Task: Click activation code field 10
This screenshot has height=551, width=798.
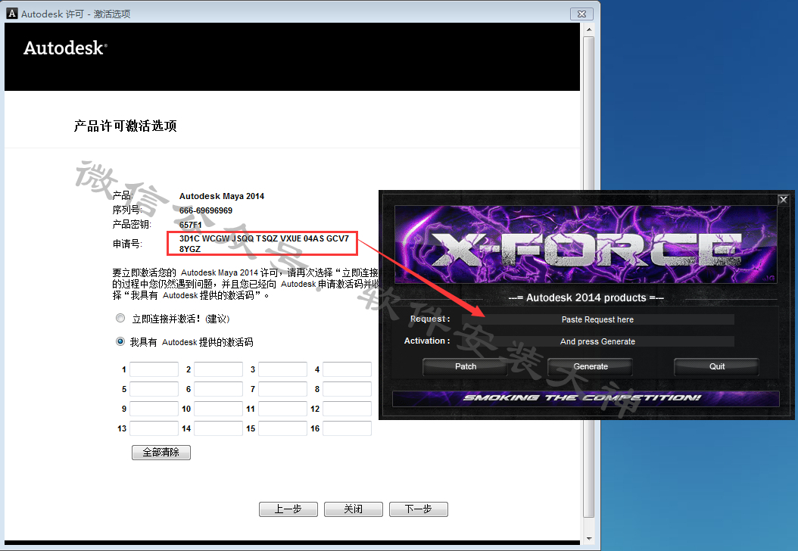Action: click(218, 409)
